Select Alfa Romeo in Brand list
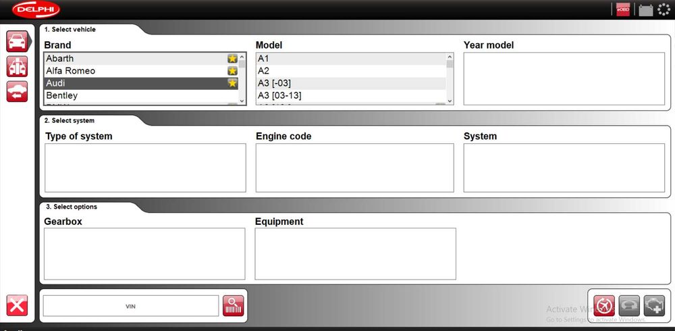Viewport: 675px width, 331px height. 141,71
